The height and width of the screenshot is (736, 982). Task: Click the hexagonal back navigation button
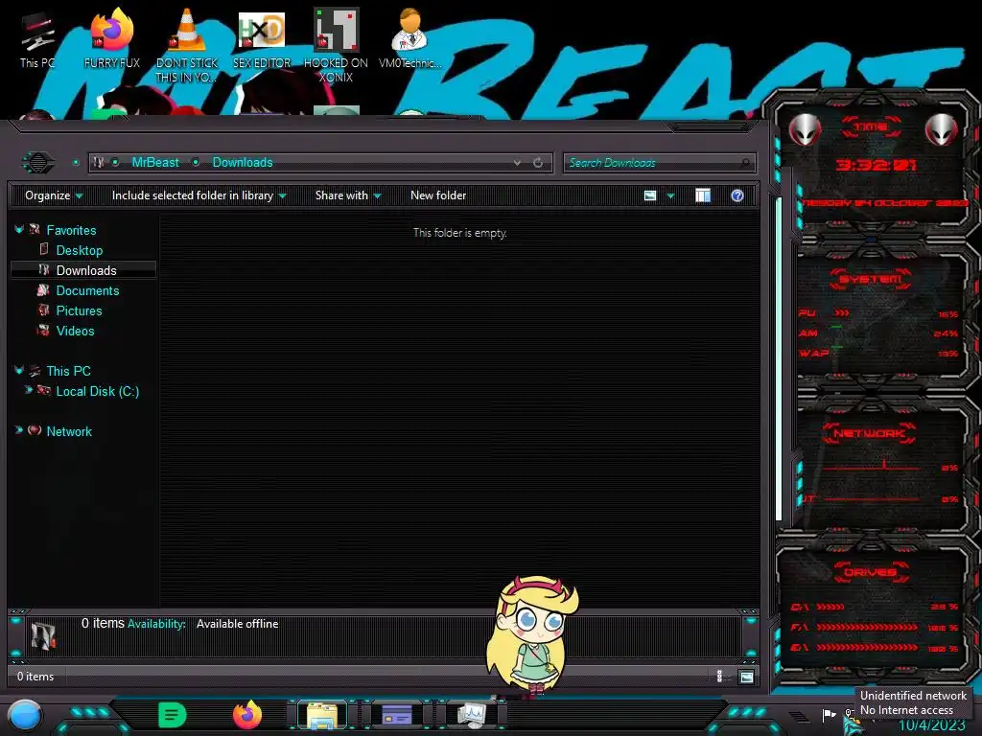tap(38, 163)
